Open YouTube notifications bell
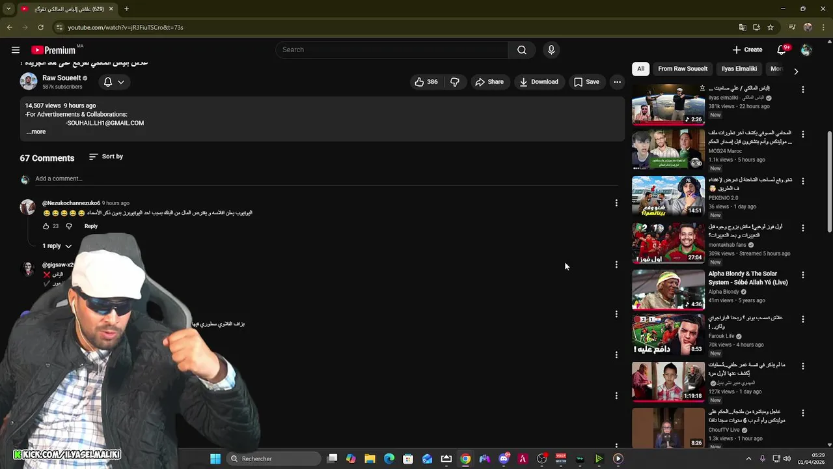Screen dimensions: 833x469 782,50
